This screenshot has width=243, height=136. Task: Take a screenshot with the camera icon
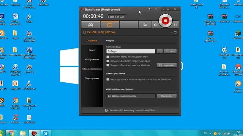tap(156, 25)
